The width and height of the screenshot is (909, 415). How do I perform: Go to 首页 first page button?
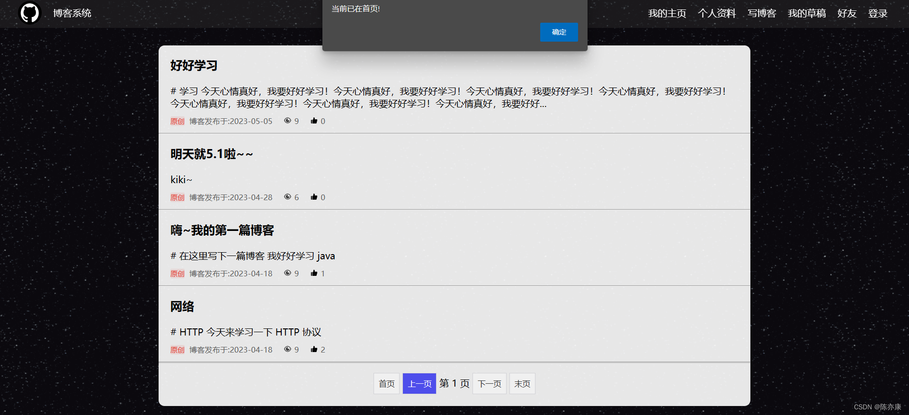click(x=387, y=384)
